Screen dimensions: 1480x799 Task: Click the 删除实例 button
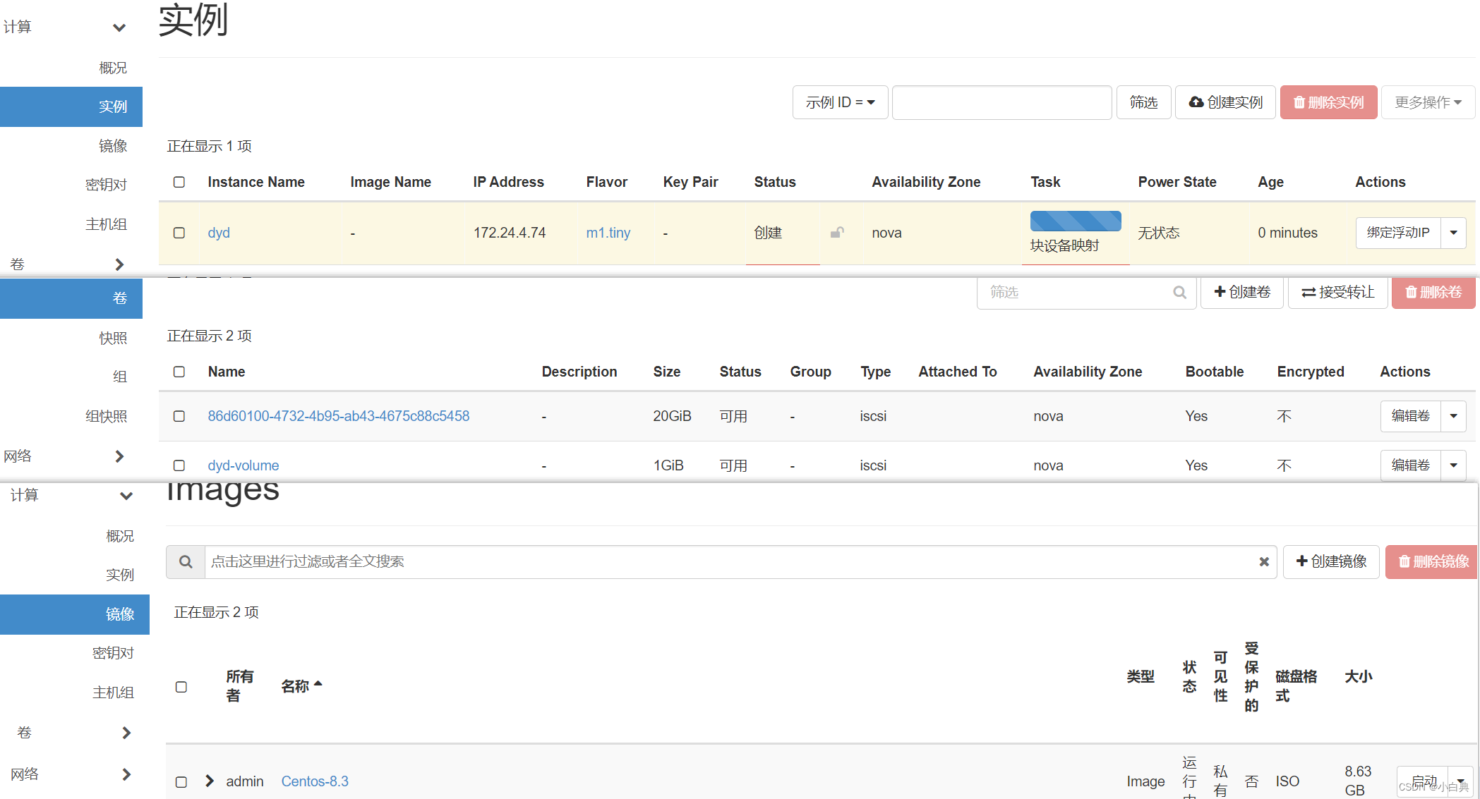coord(1328,102)
